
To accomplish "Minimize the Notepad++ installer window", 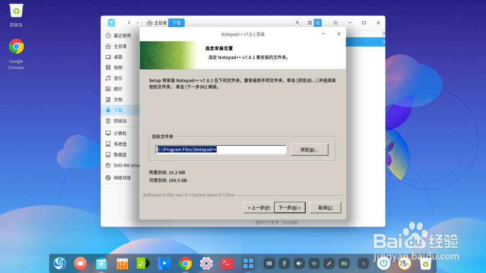I will 323,34.
